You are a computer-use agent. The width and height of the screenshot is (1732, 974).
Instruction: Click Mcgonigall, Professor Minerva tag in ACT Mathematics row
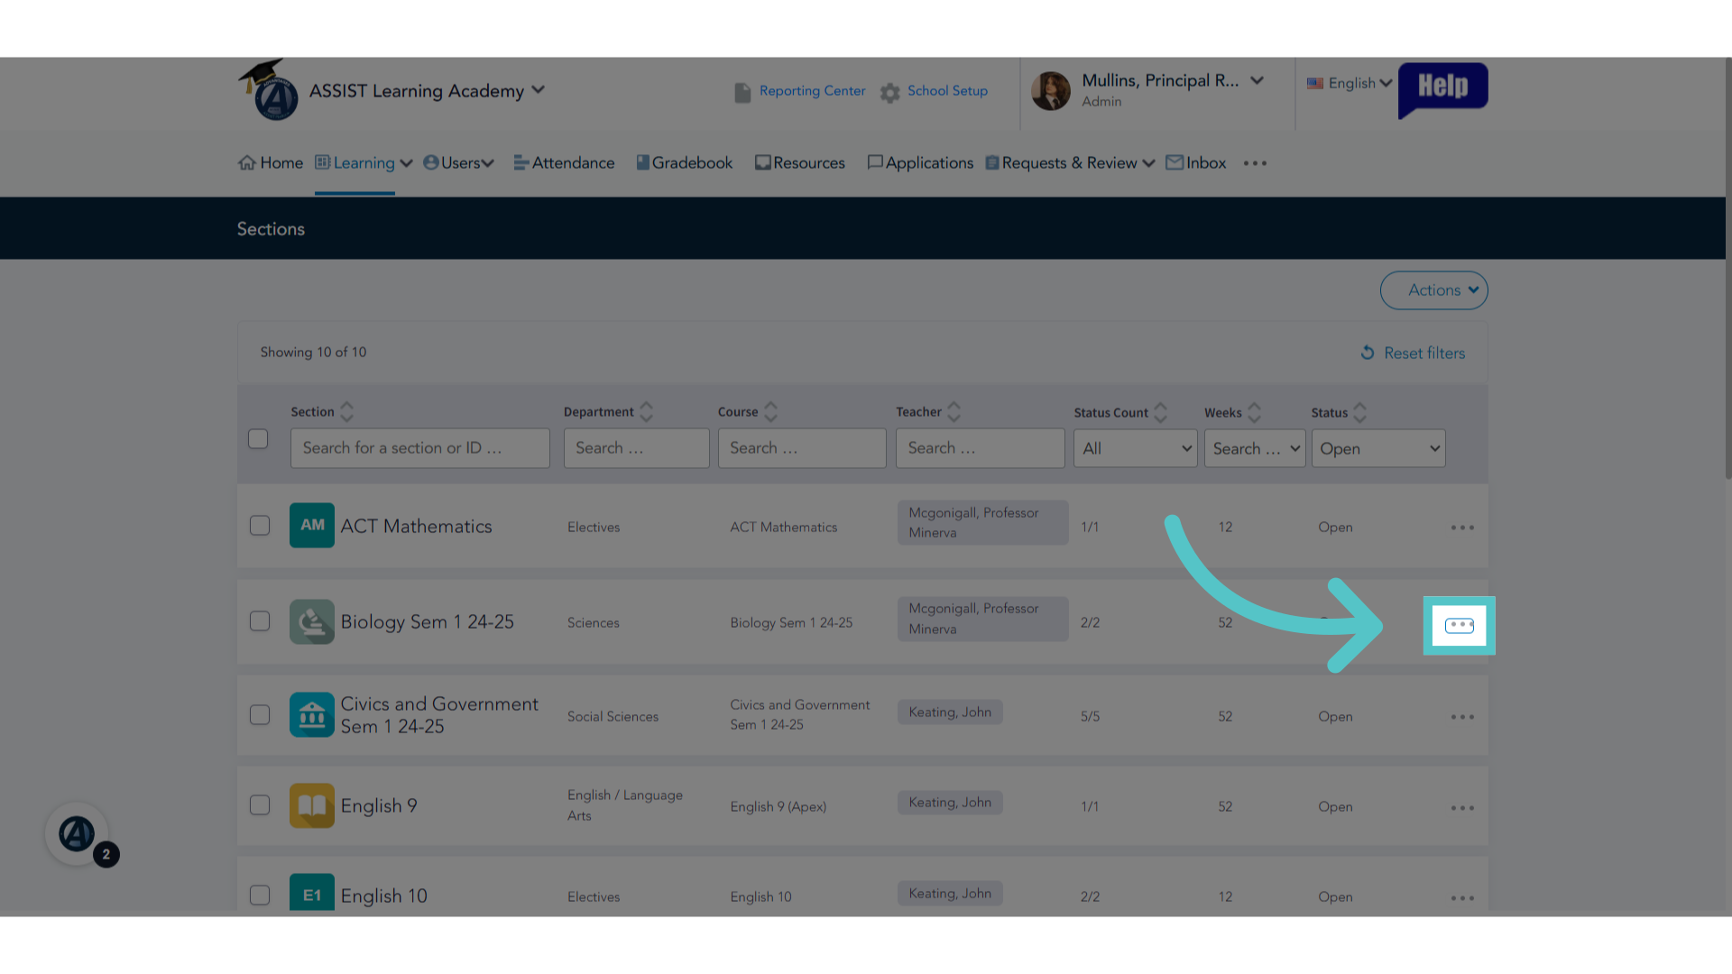[983, 523]
